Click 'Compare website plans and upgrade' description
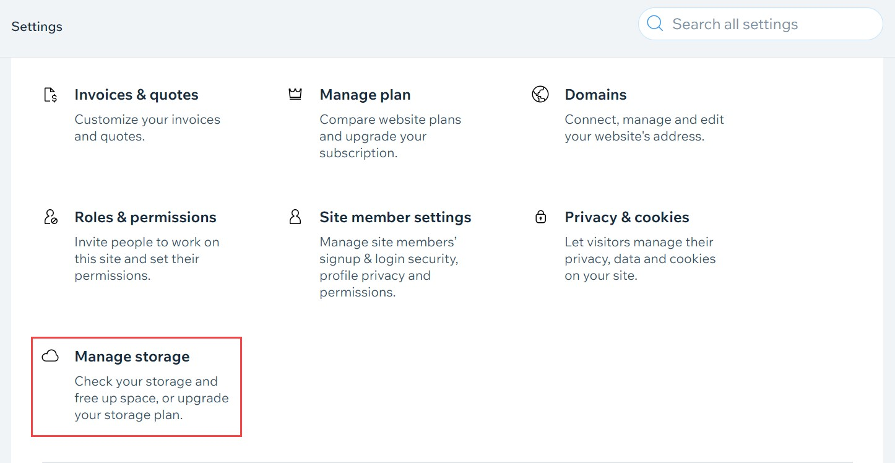 tap(390, 136)
